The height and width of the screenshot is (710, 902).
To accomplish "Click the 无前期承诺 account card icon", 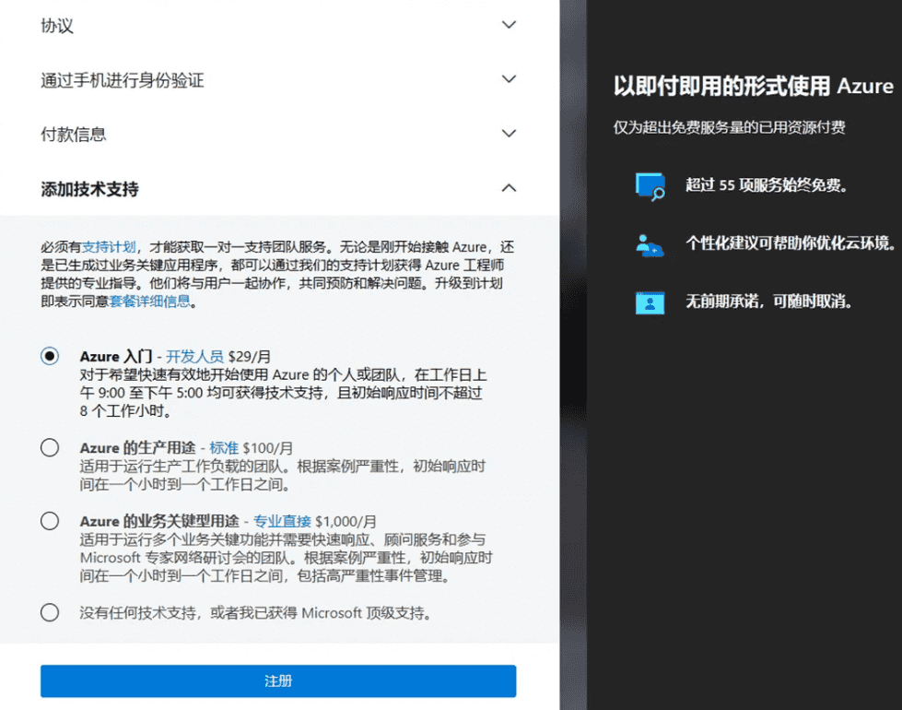I will pos(650,302).
